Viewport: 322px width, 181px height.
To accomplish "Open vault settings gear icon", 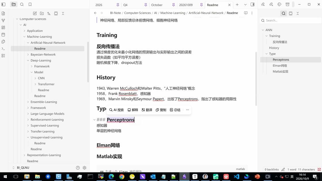I will (x=85, y=168).
